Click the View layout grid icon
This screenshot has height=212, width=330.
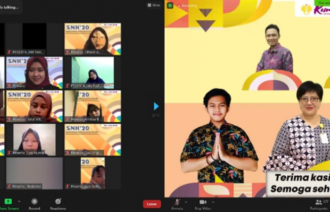point(149,5)
